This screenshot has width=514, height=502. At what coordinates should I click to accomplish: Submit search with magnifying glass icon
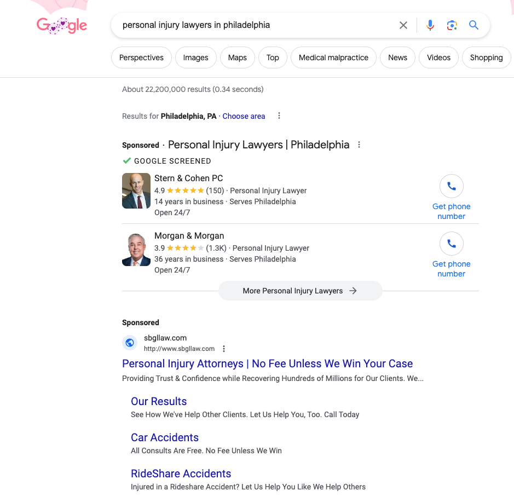click(473, 25)
